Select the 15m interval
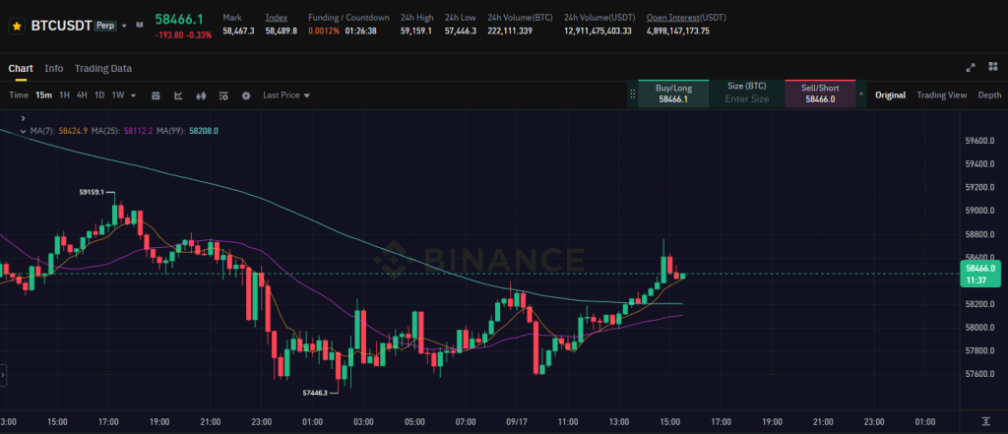Screen dimensions: 1008x434 (43, 95)
